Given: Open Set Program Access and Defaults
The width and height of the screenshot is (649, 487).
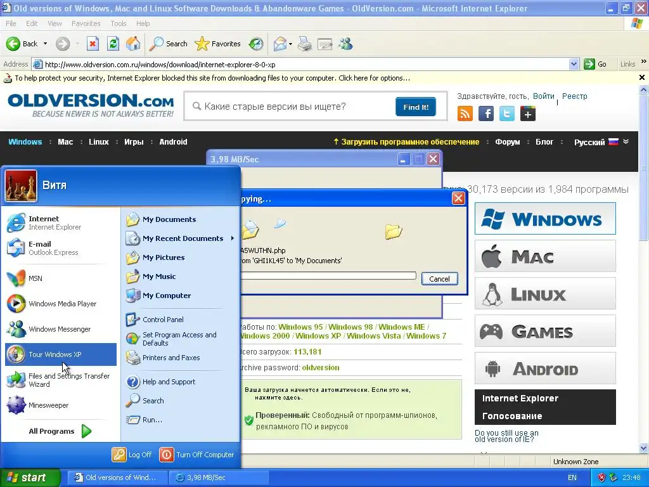Looking at the screenshot, I should 180,339.
